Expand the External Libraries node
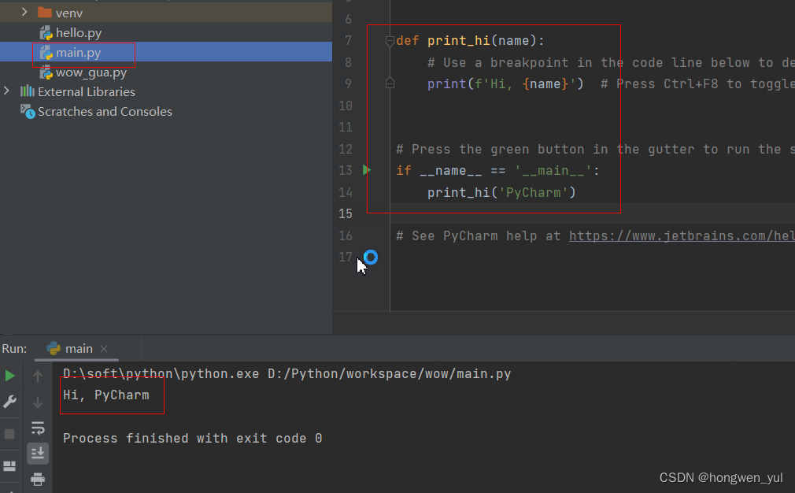Screen dimensions: 795x493 coord(6,91)
